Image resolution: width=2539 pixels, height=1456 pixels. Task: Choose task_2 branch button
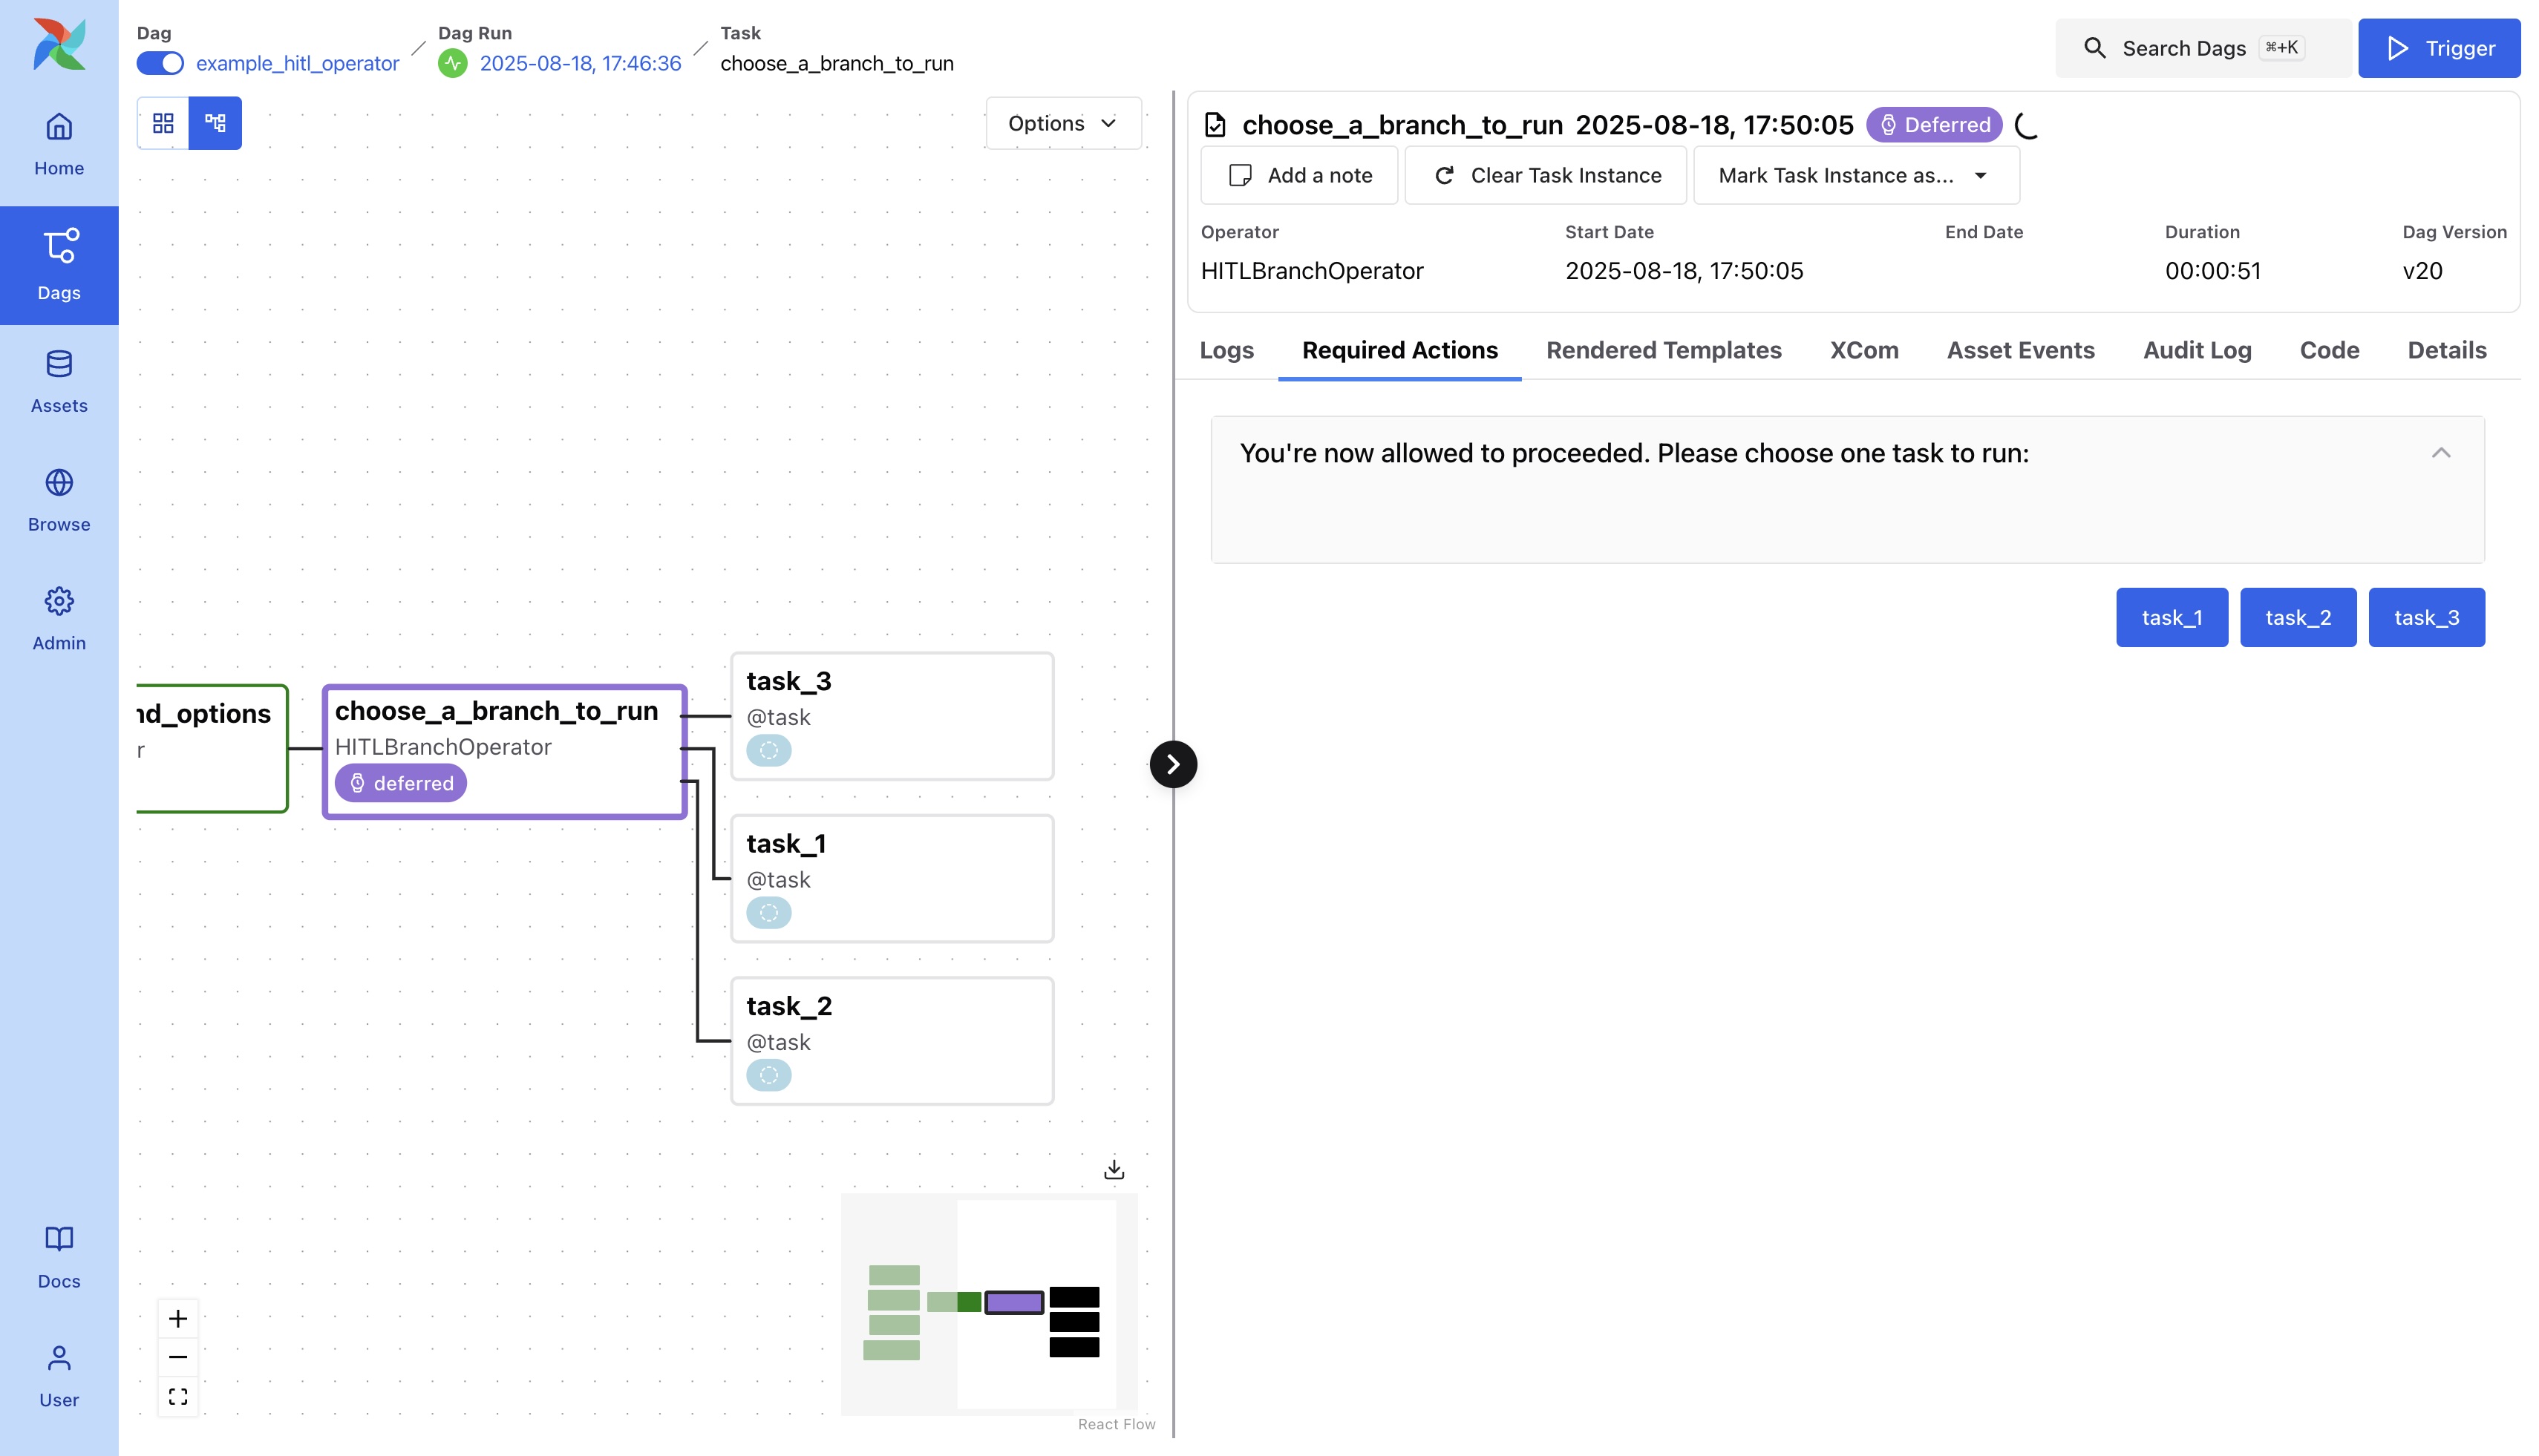click(2298, 617)
